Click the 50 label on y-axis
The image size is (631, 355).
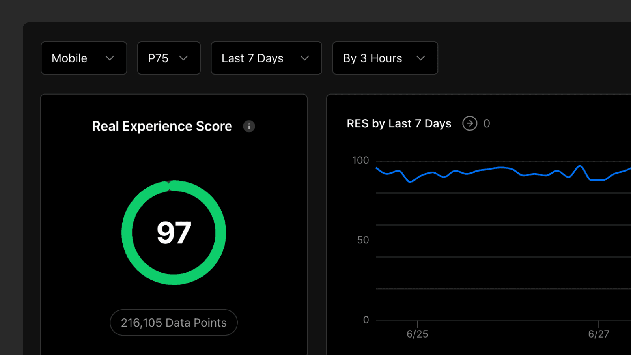tap(363, 240)
